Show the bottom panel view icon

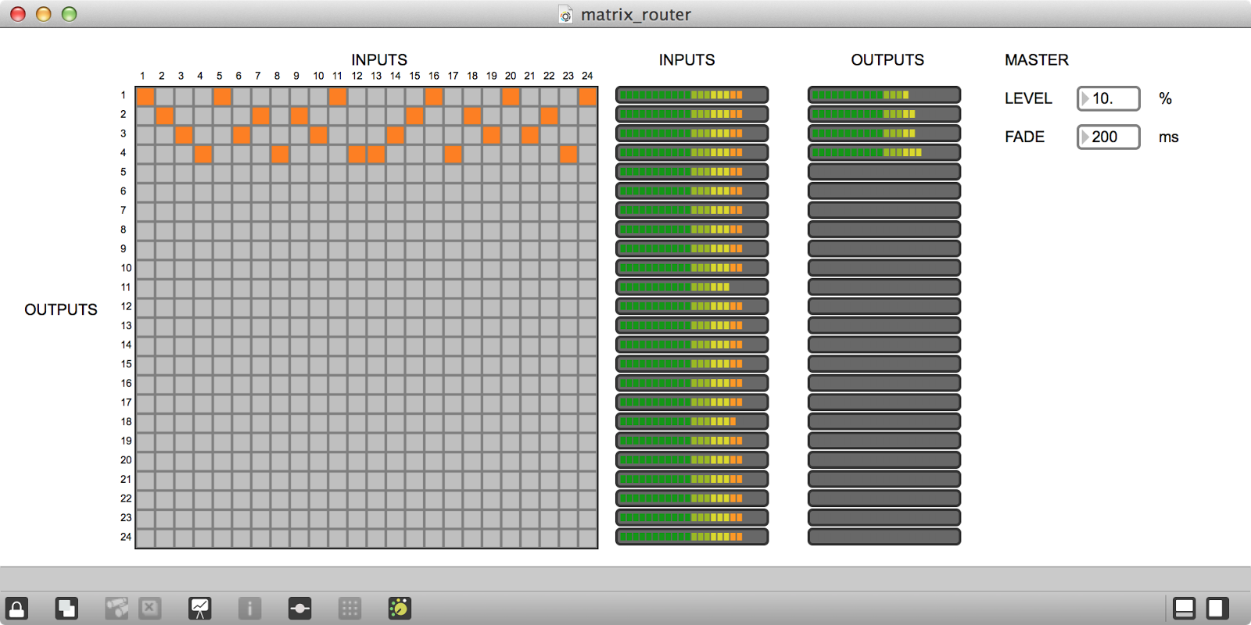point(1185,608)
